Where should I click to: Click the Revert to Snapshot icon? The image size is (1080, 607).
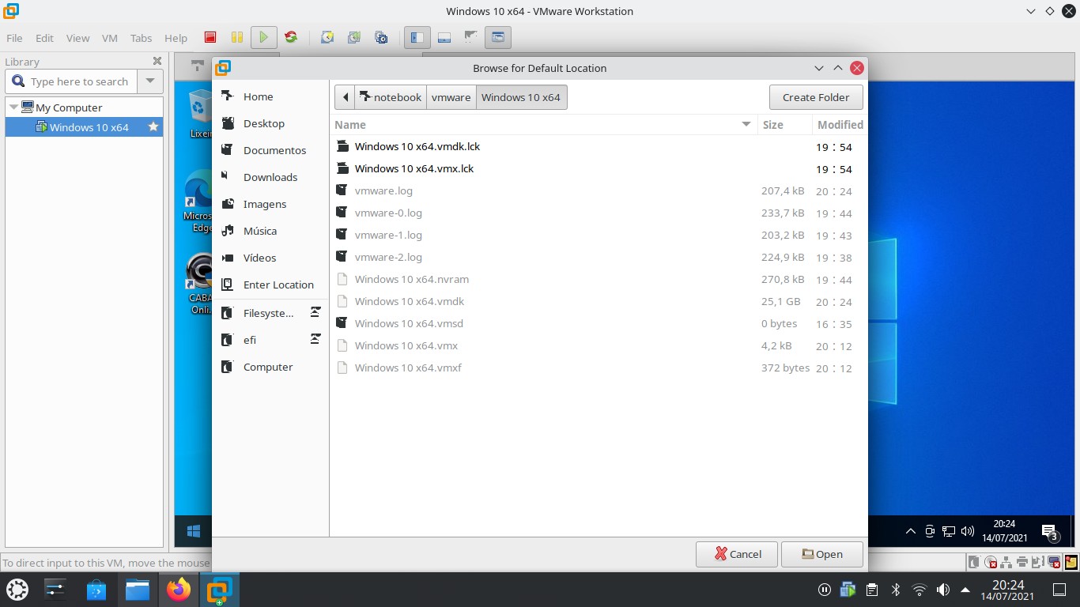(x=353, y=37)
